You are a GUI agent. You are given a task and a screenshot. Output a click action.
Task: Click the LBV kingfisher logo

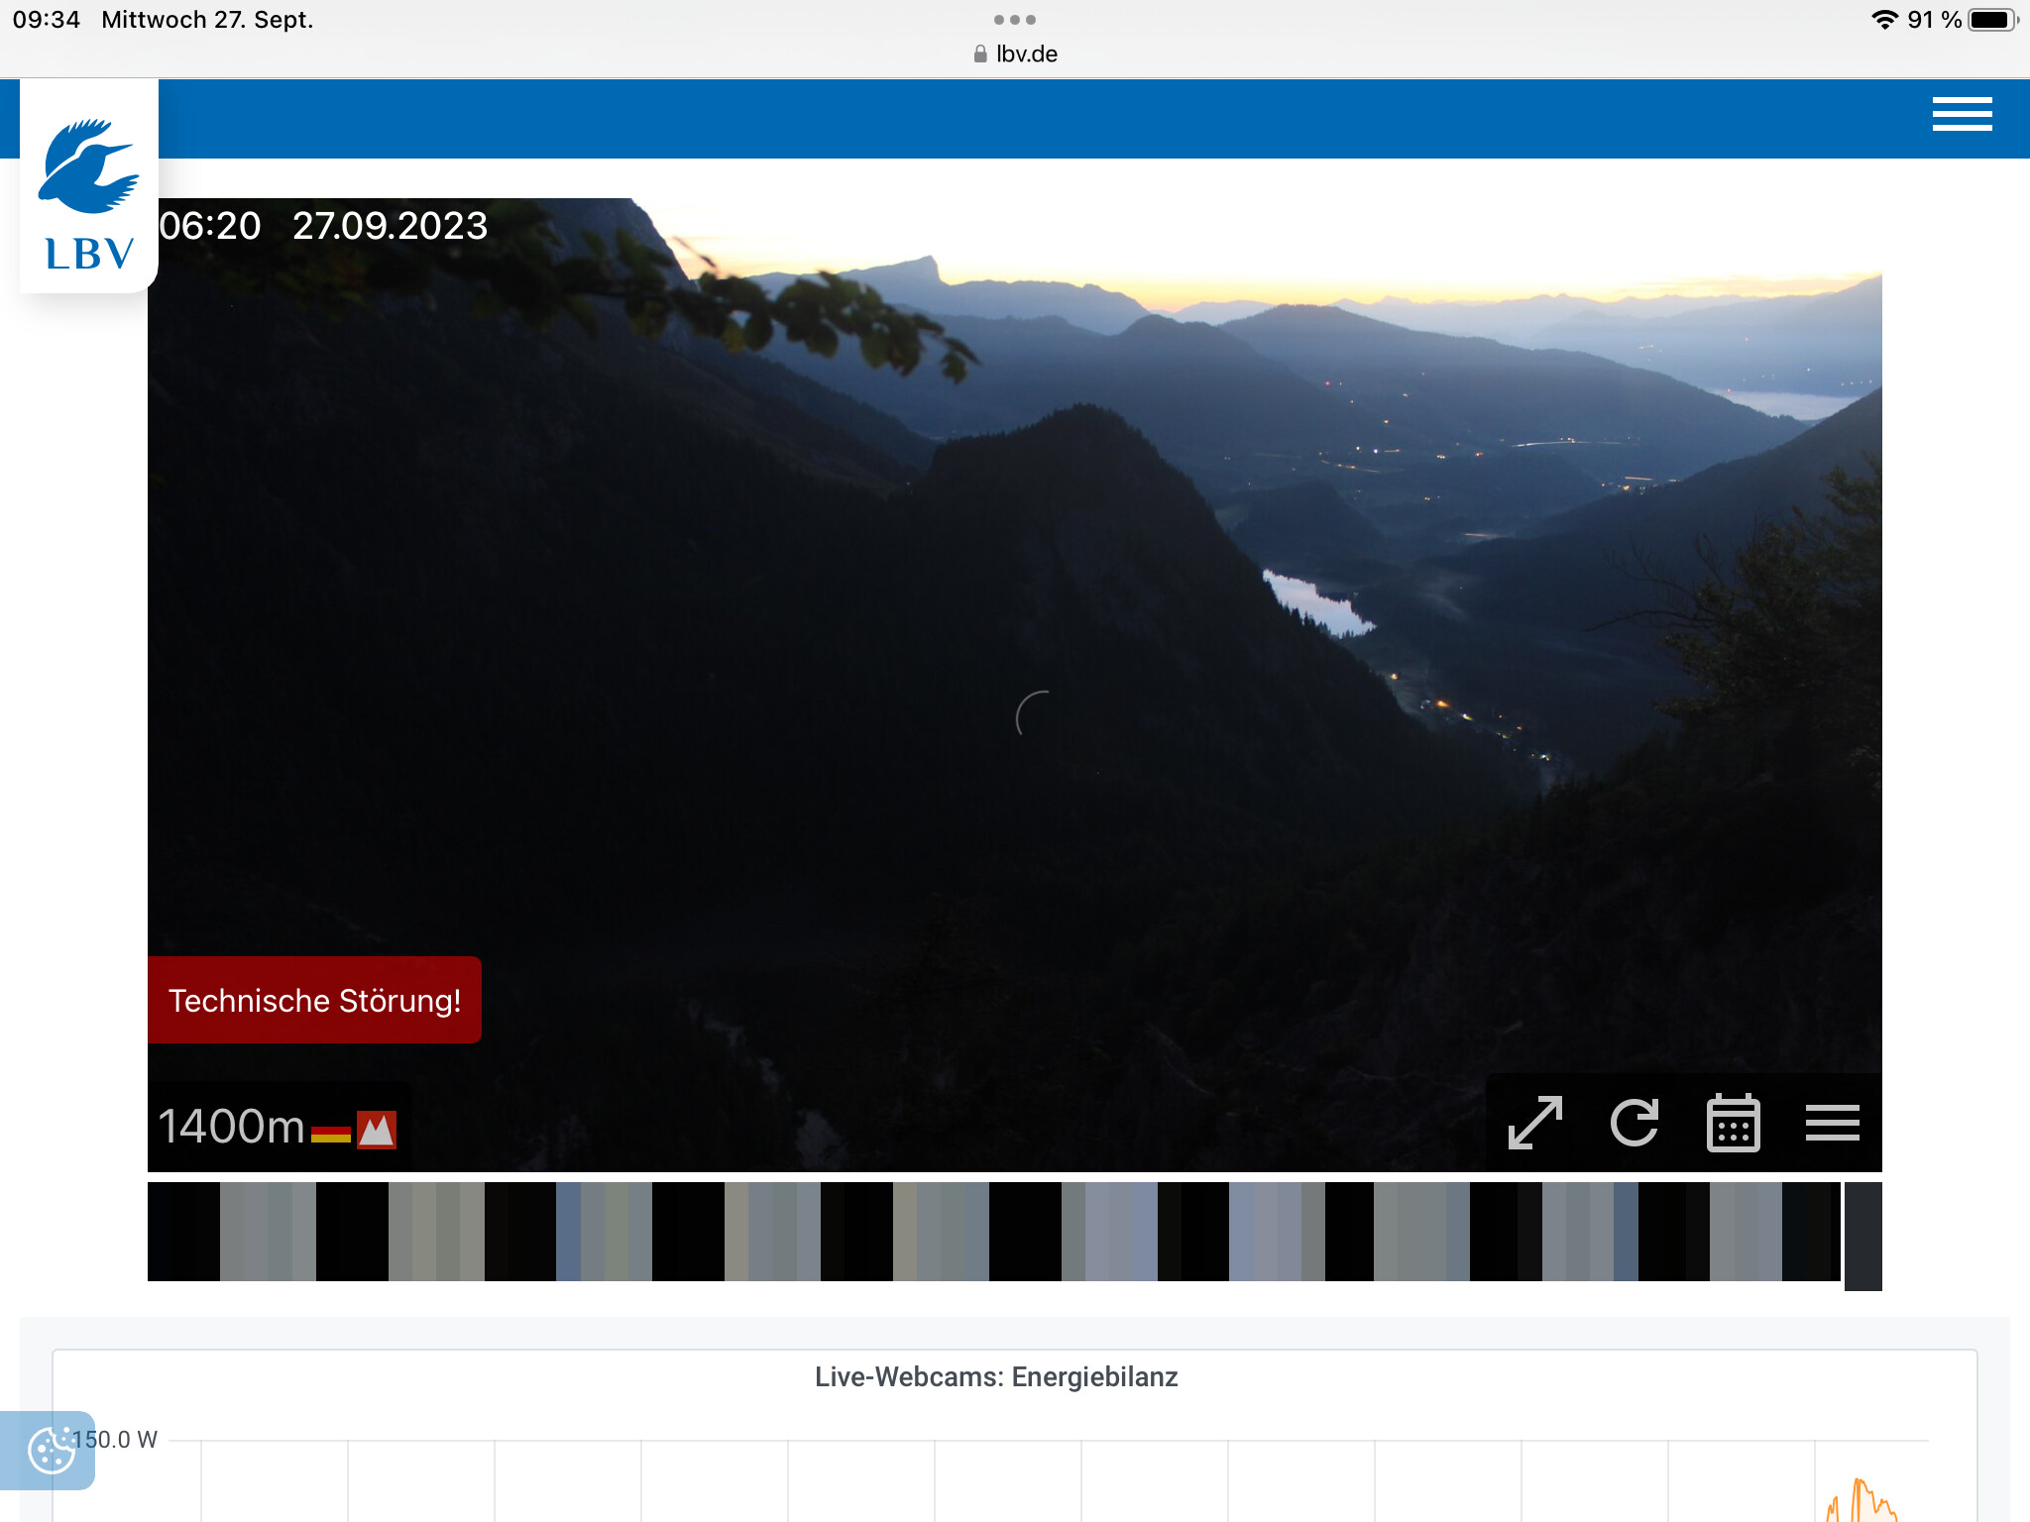coord(89,186)
